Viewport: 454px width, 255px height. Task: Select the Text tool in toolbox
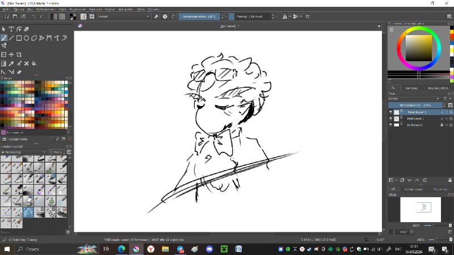[x=11, y=29]
